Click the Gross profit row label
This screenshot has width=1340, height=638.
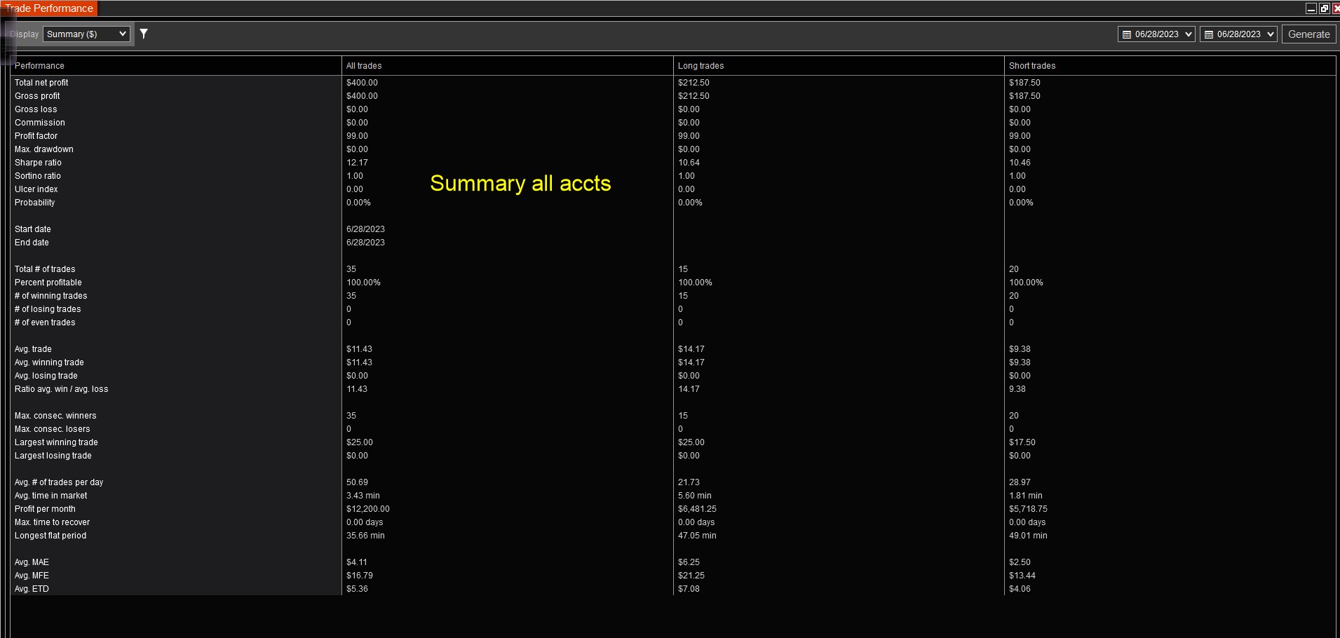[37, 96]
